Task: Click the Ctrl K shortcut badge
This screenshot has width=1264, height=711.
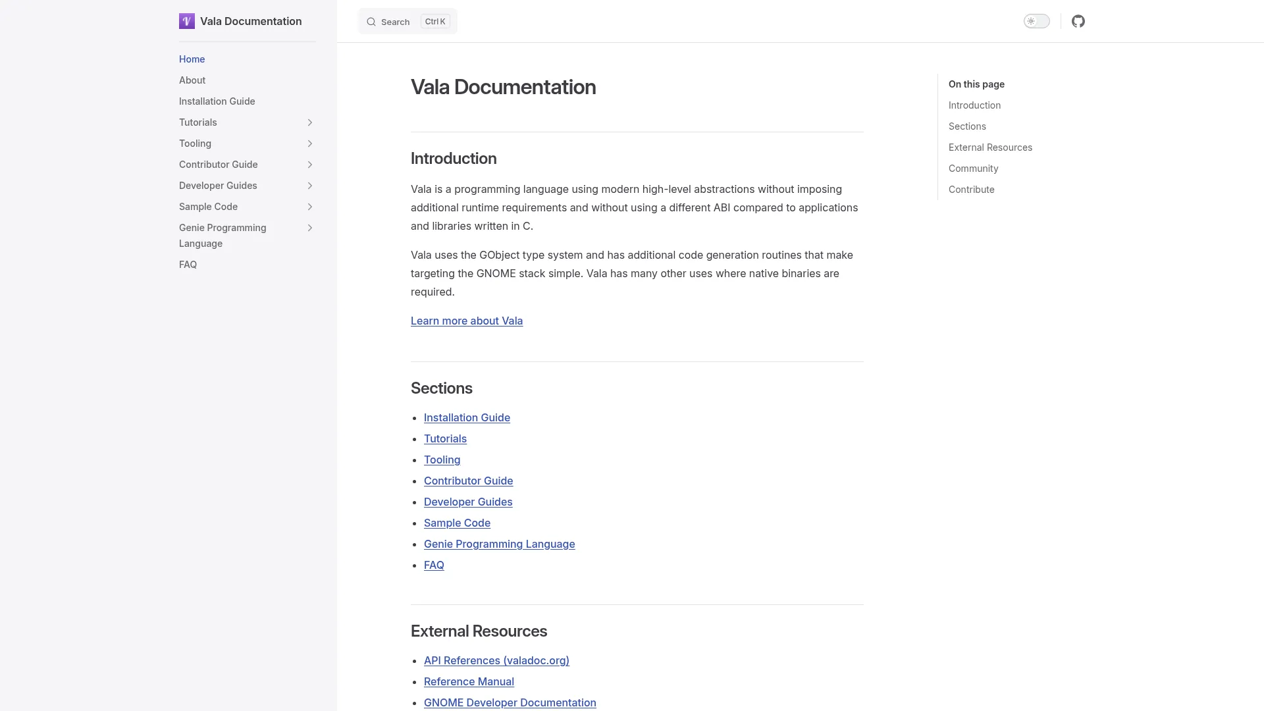Action: pyautogui.click(x=435, y=22)
